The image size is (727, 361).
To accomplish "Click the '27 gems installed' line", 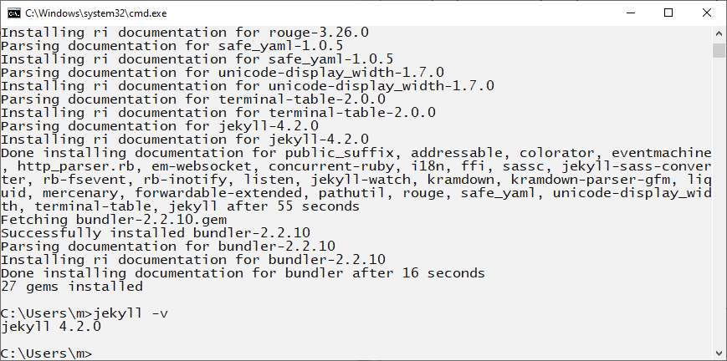I will click(71, 287).
